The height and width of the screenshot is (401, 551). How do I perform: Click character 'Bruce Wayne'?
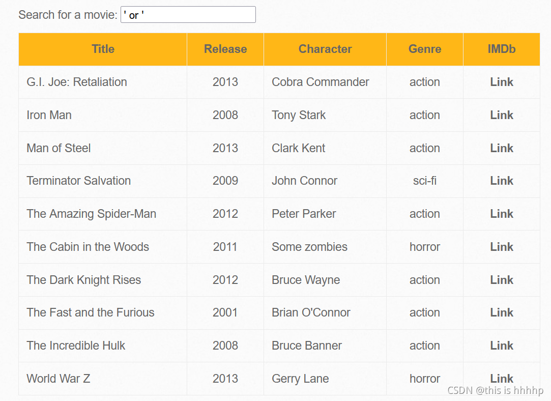coord(306,280)
